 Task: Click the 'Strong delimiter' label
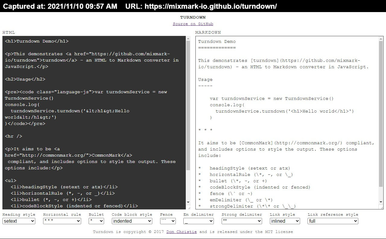coord(242,215)
